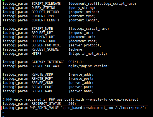Place cursor at CONTENT_LENGTH parameter
Screen dimensions: 153x117
(45, 20)
